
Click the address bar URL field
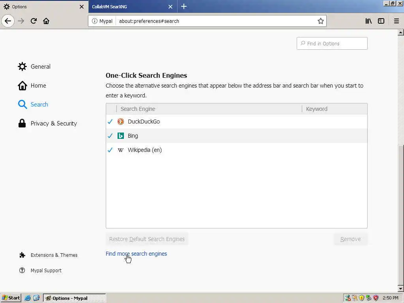(217, 21)
